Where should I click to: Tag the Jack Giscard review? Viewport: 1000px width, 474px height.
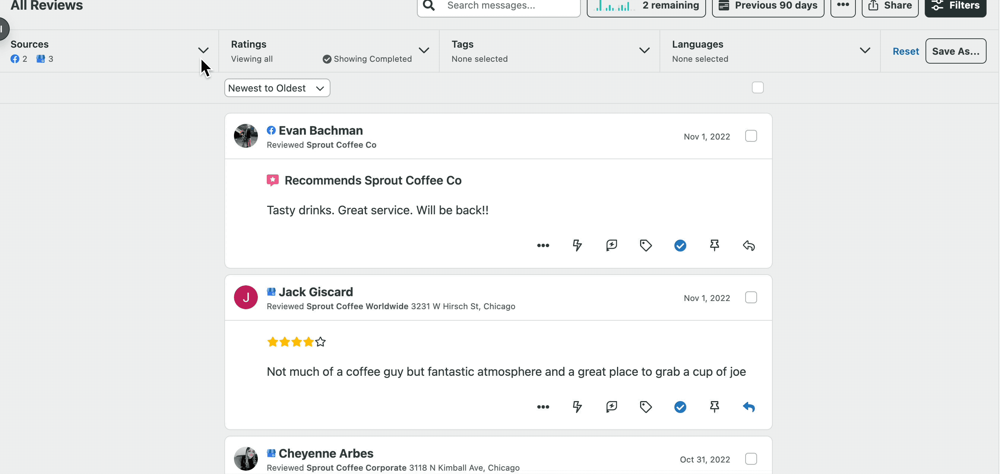pos(646,407)
